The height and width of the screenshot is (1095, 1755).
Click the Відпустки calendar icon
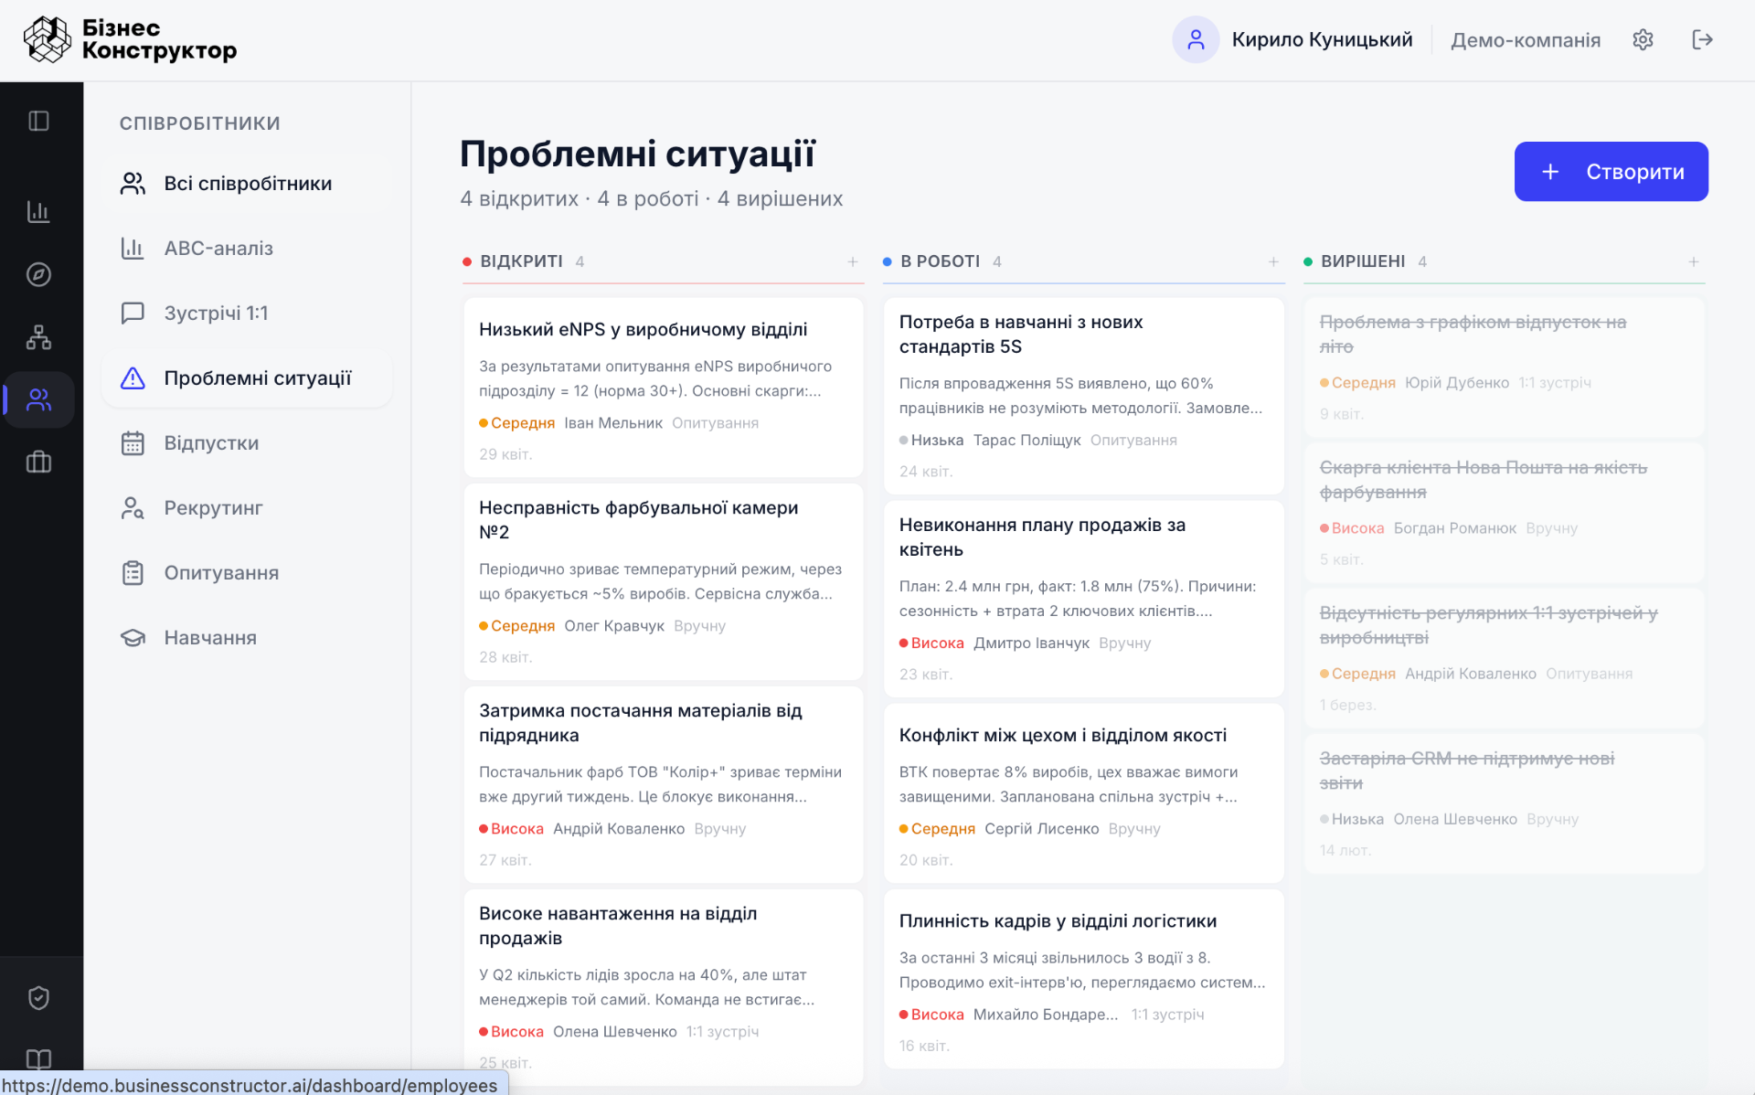coord(133,443)
